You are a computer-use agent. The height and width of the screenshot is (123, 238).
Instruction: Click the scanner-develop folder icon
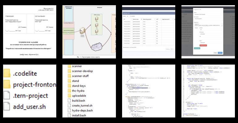(x=69, y=71)
